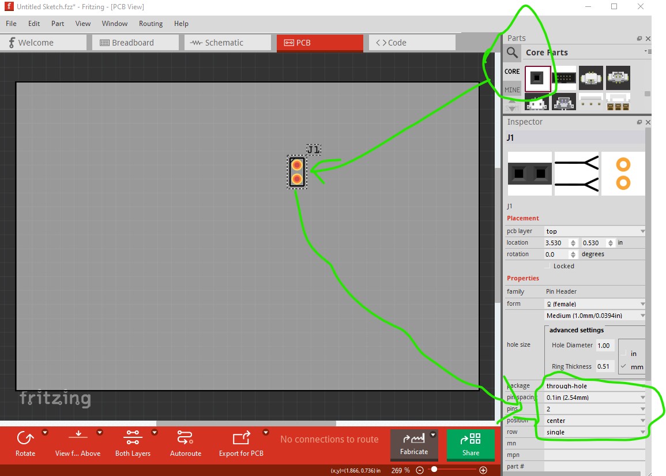
Task: Click the breadboard view image in Inspector
Action: click(530, 174)
